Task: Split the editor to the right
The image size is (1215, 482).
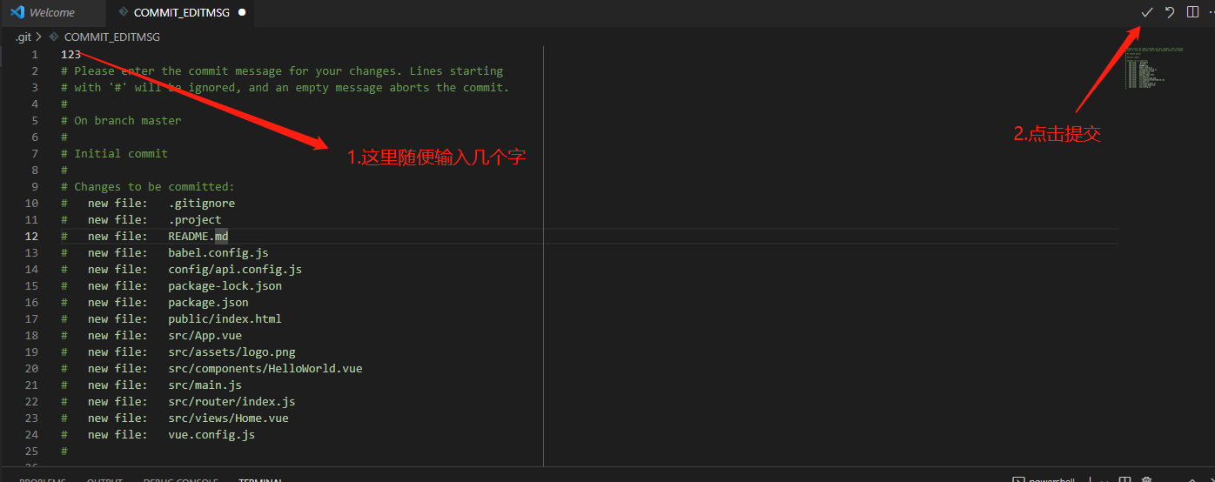Action: 1193,12
